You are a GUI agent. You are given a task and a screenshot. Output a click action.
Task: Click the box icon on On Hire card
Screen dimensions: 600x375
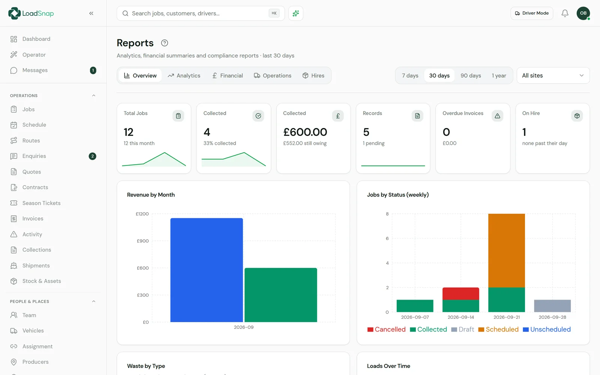coord(577,116)
